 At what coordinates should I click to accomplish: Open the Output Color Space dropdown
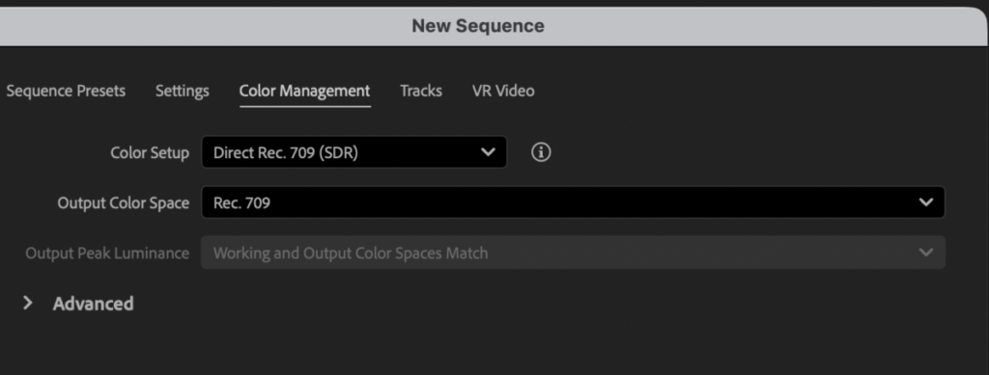(573, 202)
